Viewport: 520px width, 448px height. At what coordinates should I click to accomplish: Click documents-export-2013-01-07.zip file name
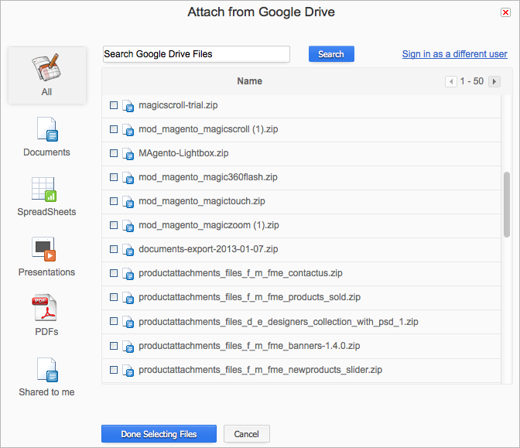click(x=208, y=249)
